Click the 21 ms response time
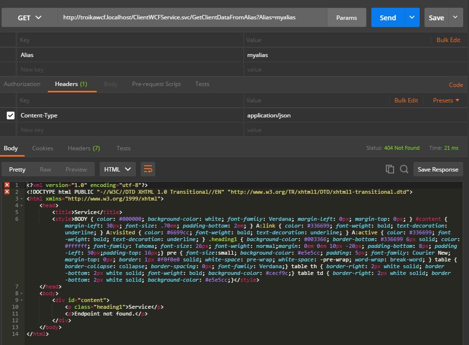This screenshot has width=469, height=345. pyautogui.click(x=451, y=148)
